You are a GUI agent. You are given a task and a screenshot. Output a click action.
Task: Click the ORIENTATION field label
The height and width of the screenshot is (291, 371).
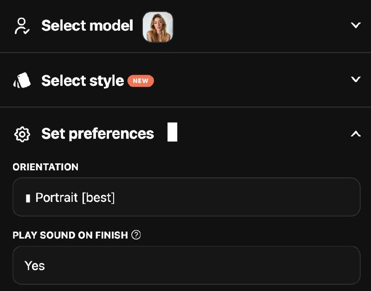point(45,167)
